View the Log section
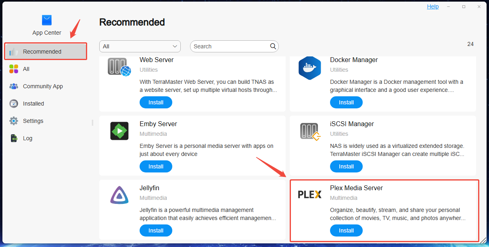The height and width of the screenshot is (247, 489). (x=46, y=138)
